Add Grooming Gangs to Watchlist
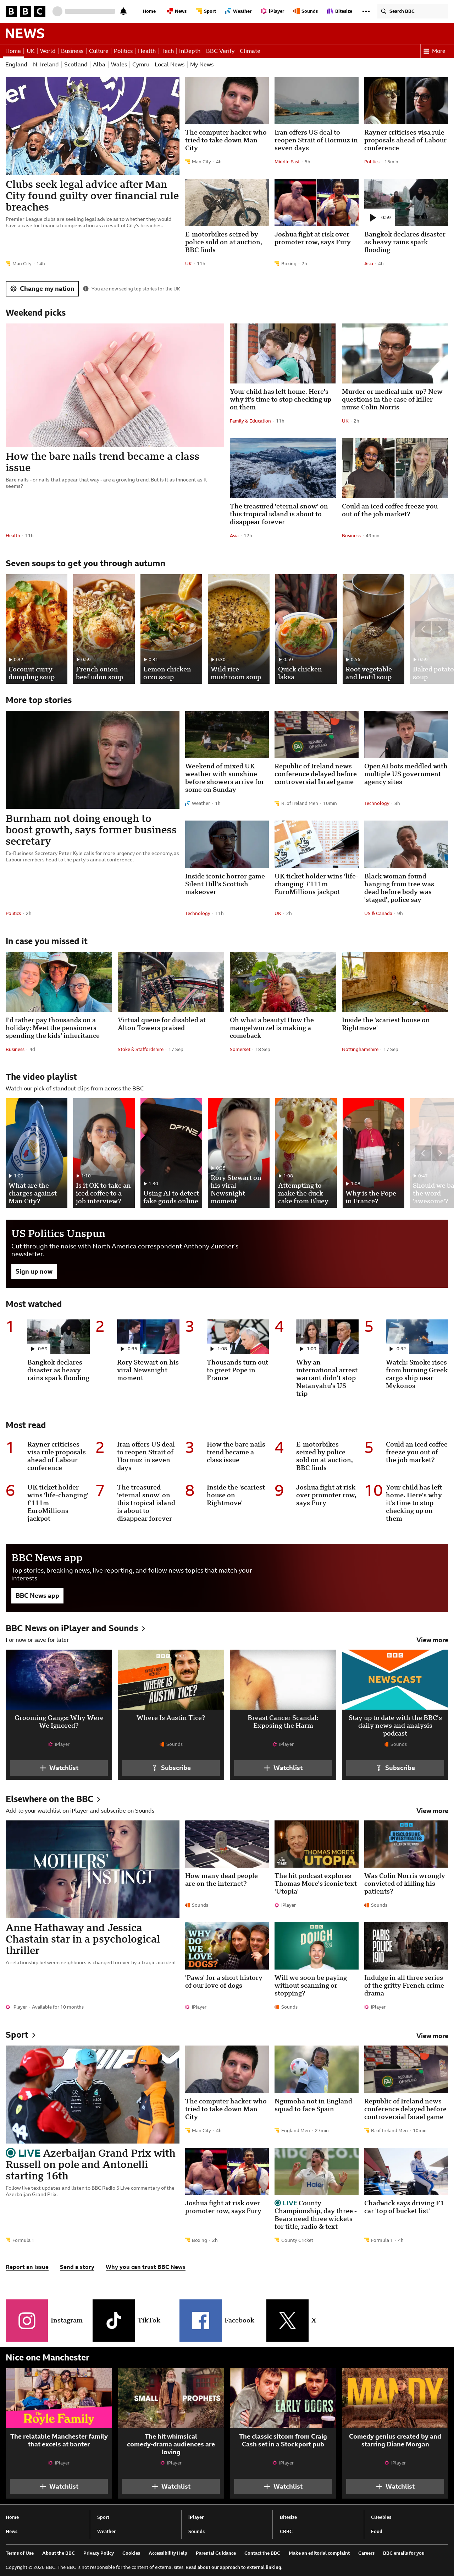This screenshot has width=454, height=2576. point(59,1768)
